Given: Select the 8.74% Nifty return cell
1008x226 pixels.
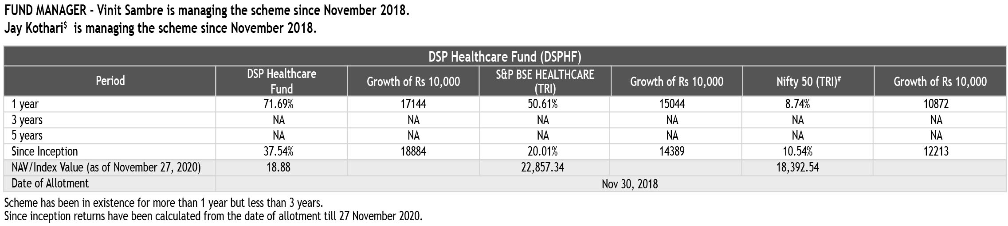Looking at the screenshot, I should click(797, 104).
